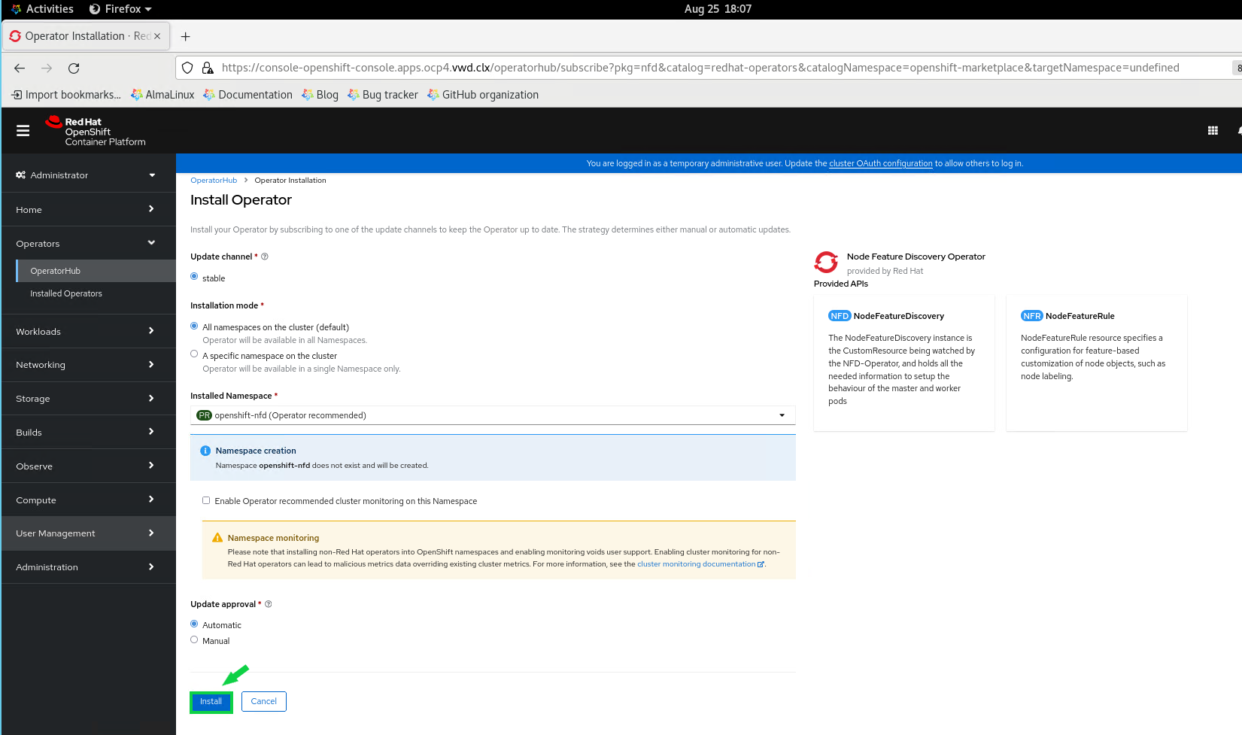Expand the Home navigation section
Viewport: 1242px width, 735px height.
point(88,210)
